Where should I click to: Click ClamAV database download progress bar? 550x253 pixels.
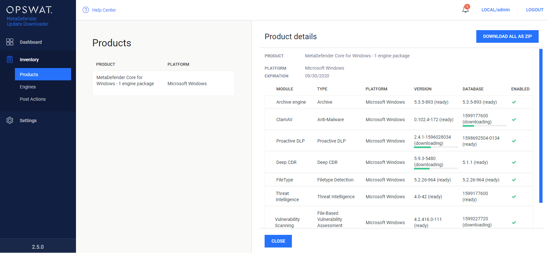click(x=484, y=126)
